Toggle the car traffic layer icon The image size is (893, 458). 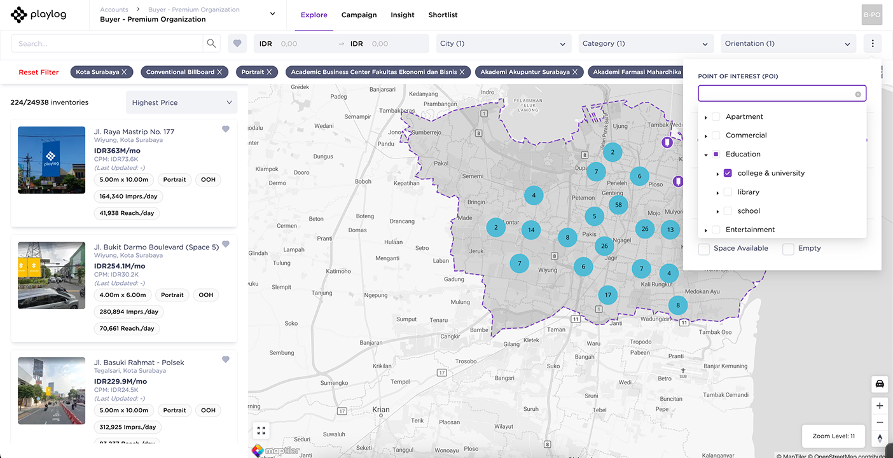(880, 384)
